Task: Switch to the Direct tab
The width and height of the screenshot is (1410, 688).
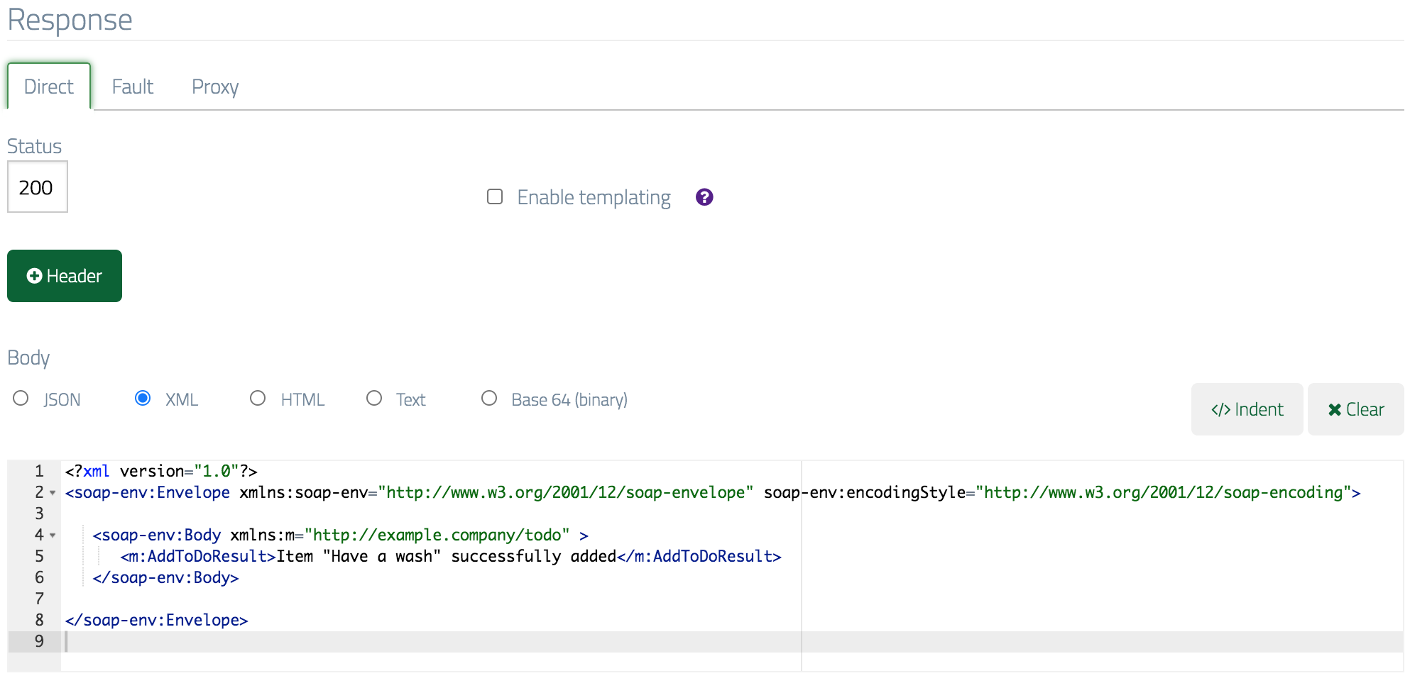Action: (49, 87)
